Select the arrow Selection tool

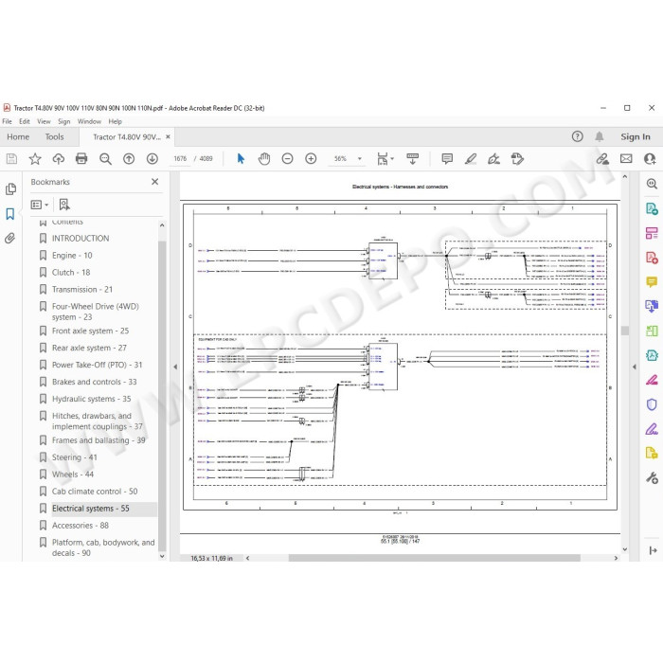coord(241,159)
